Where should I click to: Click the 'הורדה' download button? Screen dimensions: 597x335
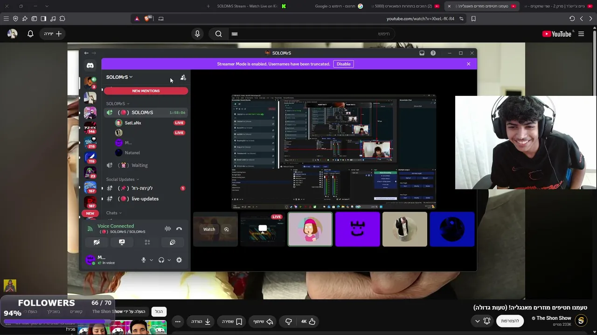pos(201,322)
